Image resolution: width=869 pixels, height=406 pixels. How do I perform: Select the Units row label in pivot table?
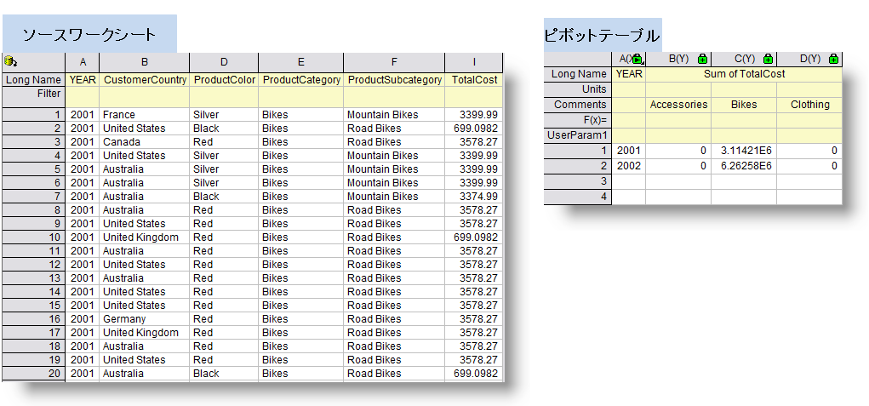[x=578, y=89]
